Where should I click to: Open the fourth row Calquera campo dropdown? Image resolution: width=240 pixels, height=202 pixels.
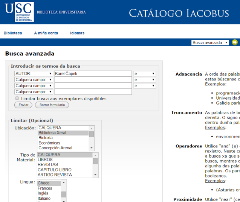pyautogui.click(x=34, y=92)
